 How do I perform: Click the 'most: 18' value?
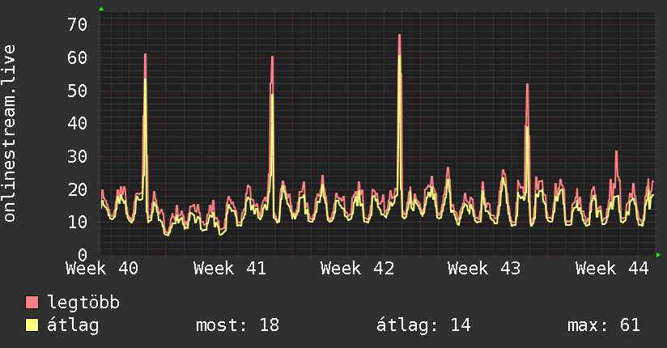tap(237, 325)
